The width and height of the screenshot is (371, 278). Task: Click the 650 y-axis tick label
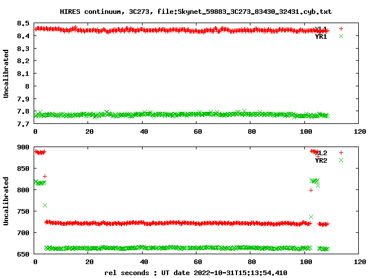(23, 254)
